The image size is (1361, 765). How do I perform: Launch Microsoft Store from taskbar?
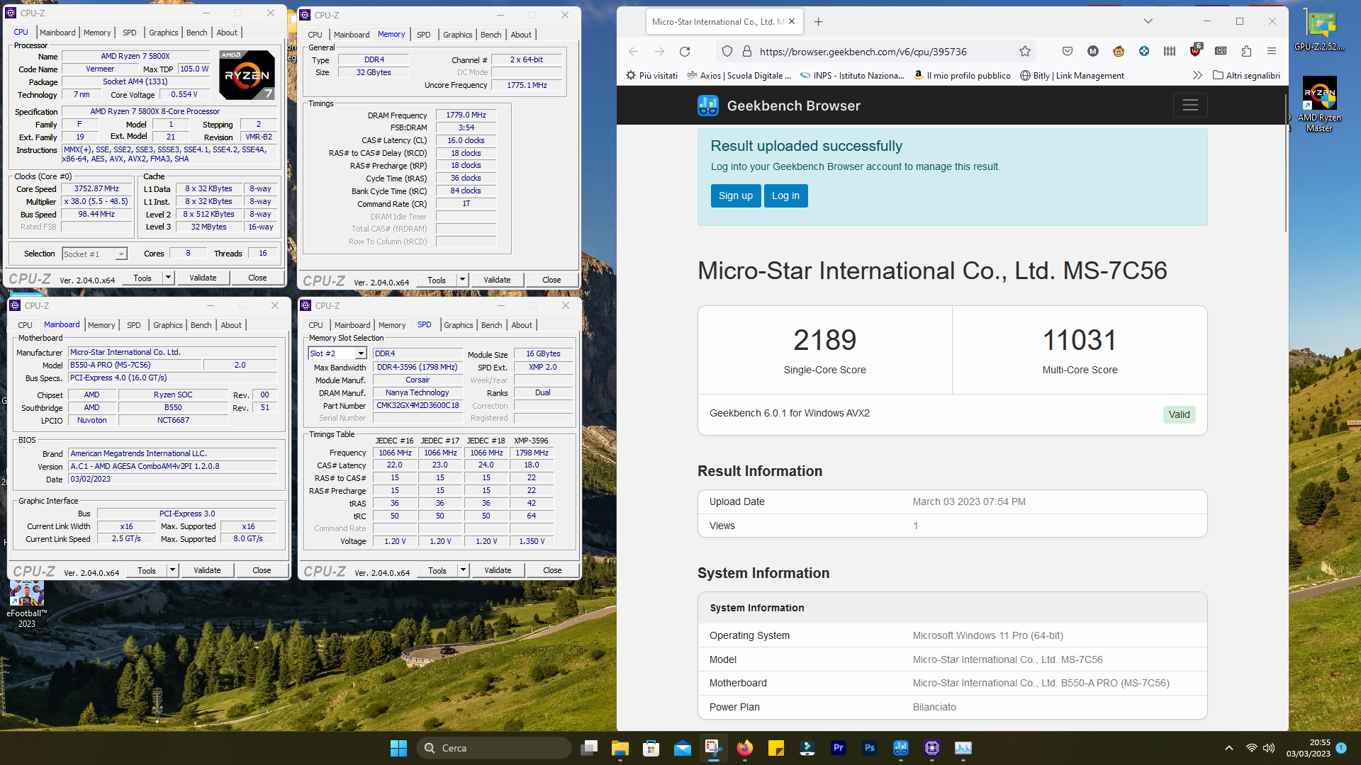point(651,748)
